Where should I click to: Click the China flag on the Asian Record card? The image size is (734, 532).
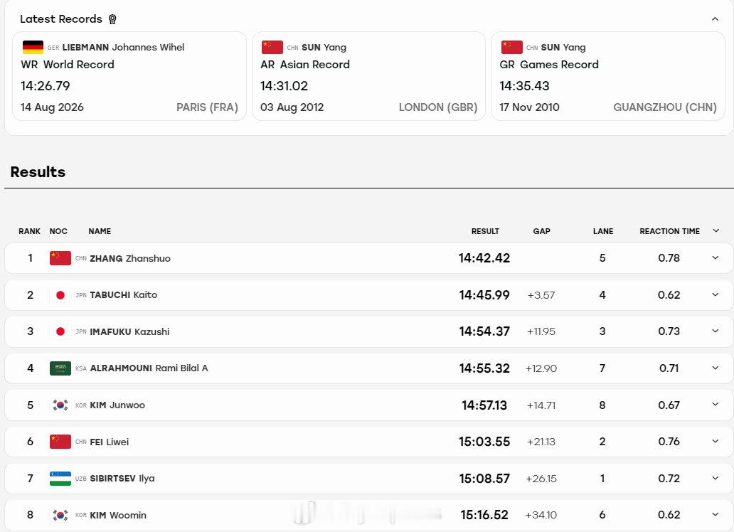pyautogui.click(x=272, y=48)
